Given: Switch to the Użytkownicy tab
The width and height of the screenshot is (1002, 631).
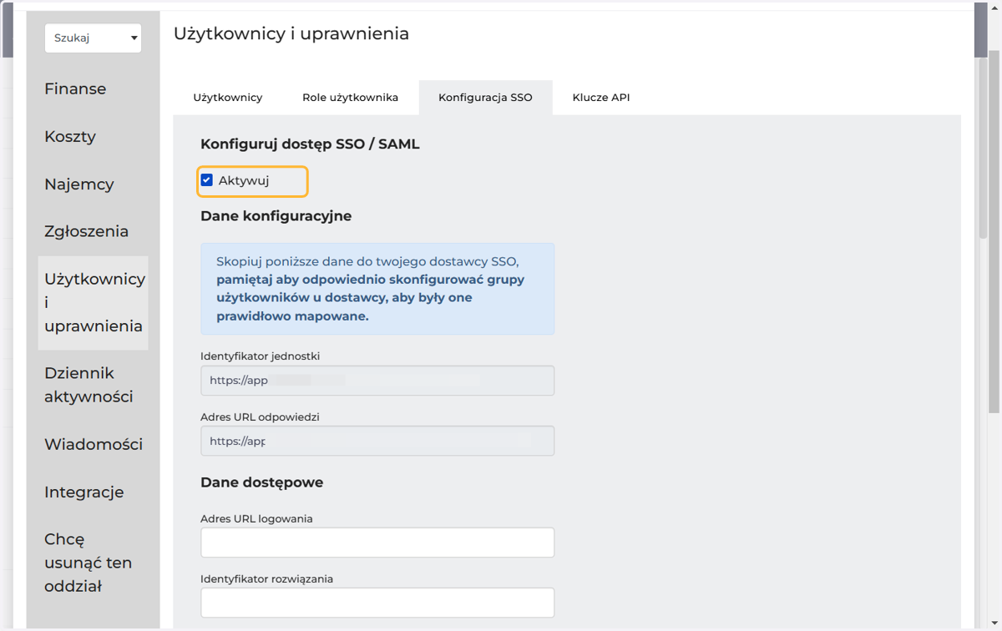Looking at the screenshot, I should 228,98.
